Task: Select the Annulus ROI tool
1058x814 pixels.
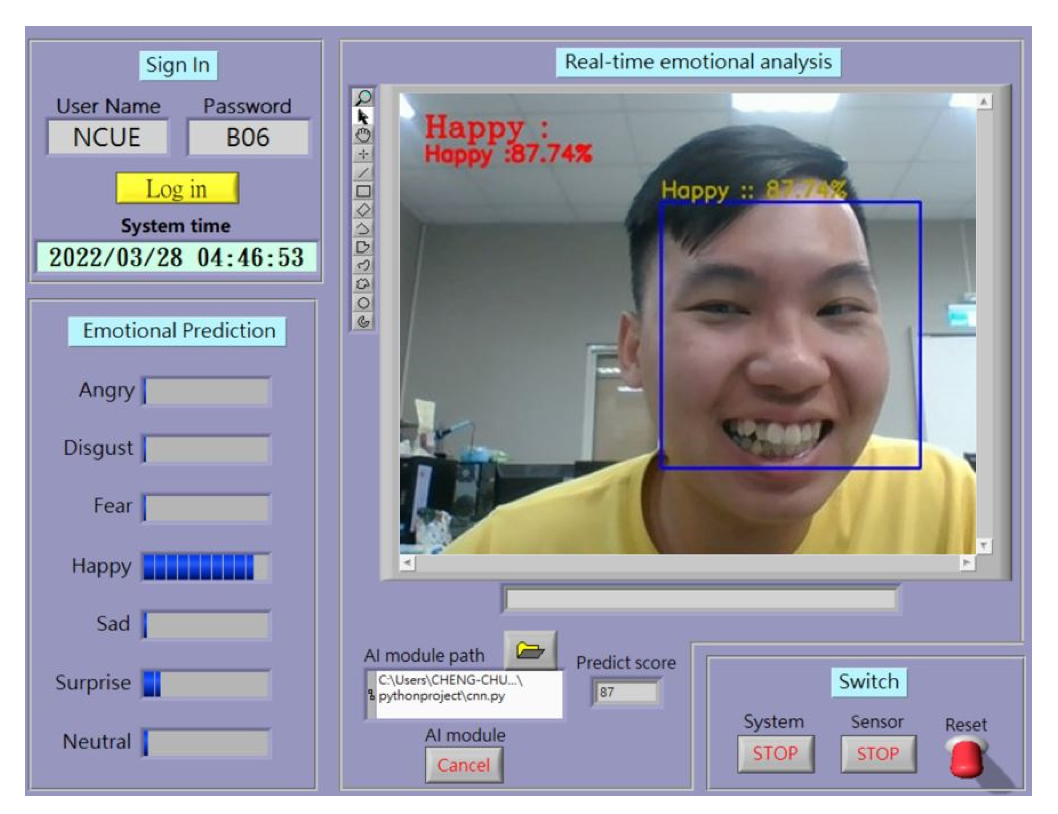Action: [363, 321]
